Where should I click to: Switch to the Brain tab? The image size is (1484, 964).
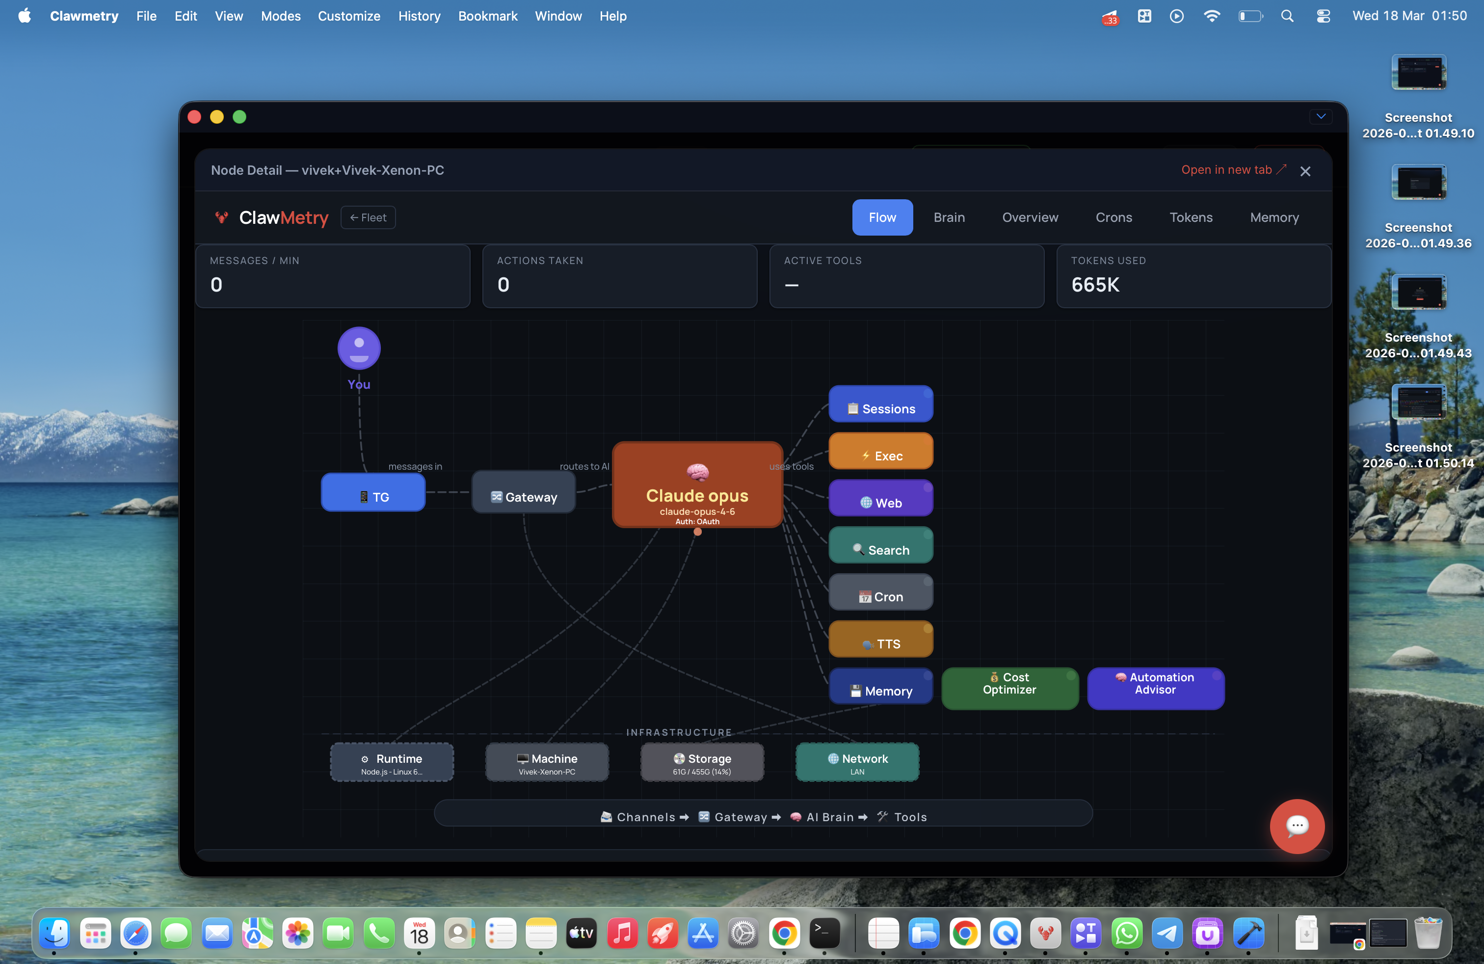coord(949,217)
